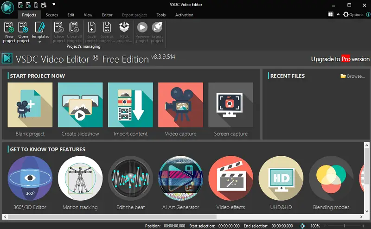Choose the Create slideshow tile
Viewport: 371px width, 229px height.
(x=80, y=105)
